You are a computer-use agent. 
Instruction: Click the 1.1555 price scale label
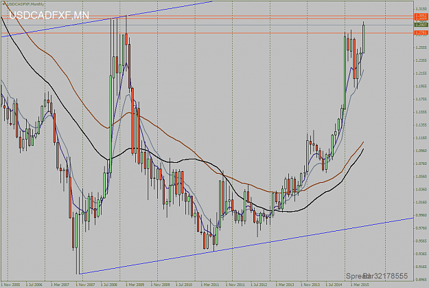pyautogui.click(x=421, y=112)
